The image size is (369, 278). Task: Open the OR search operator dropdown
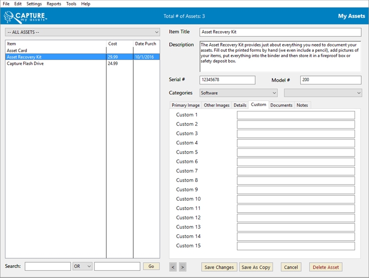[82, 266]
